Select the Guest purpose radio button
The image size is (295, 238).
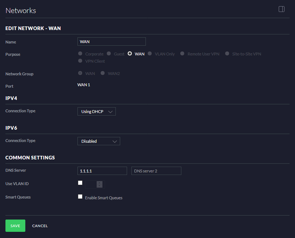[109, 53]
